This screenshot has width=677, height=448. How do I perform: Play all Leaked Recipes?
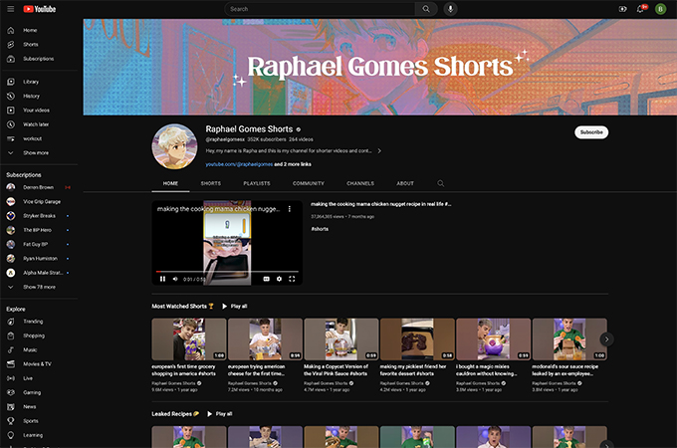pyautogui.click(x=220, y=414)
